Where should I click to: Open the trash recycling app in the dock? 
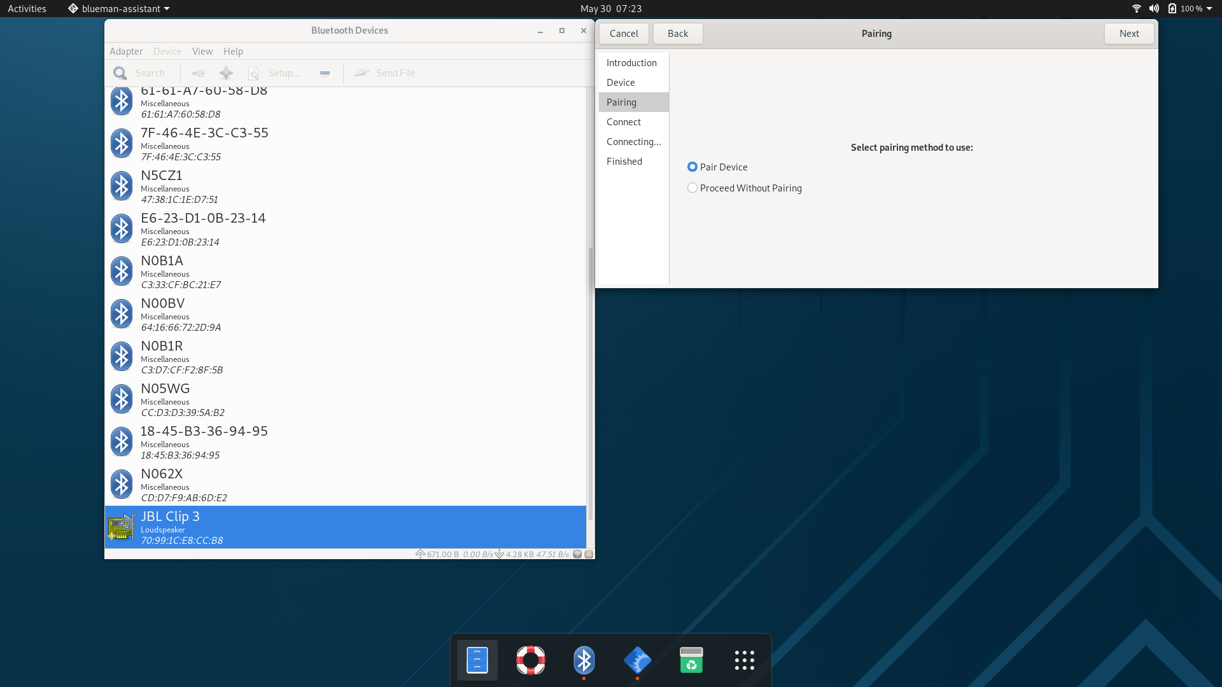tap(691, 660)
